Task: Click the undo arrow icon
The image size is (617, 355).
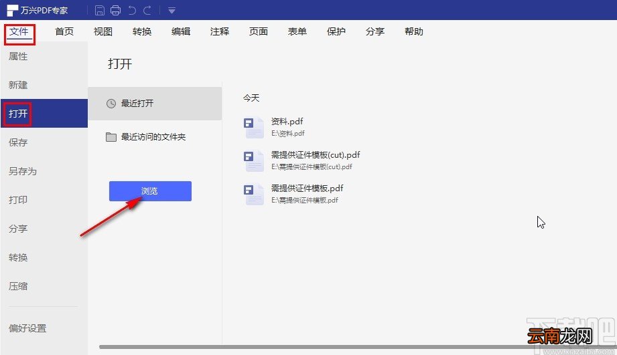Action: (x=132, y=10)
